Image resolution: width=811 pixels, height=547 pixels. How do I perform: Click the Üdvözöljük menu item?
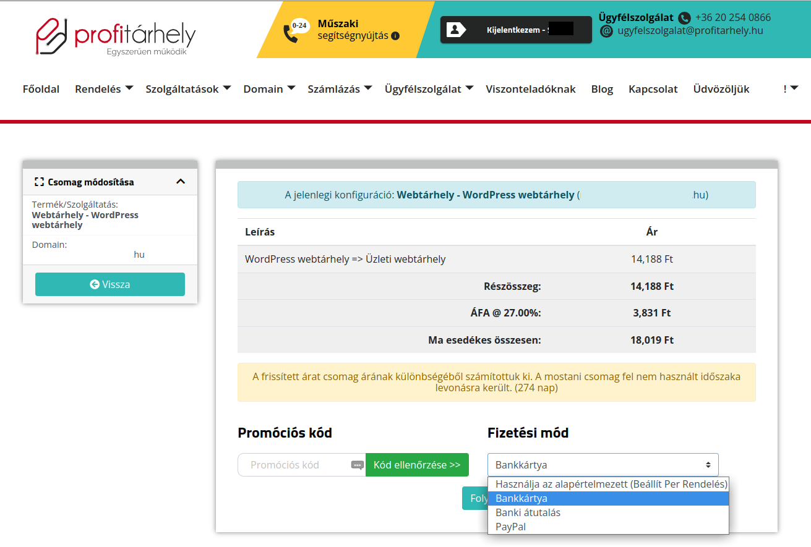pyautogui.click(x=721, y=89)
